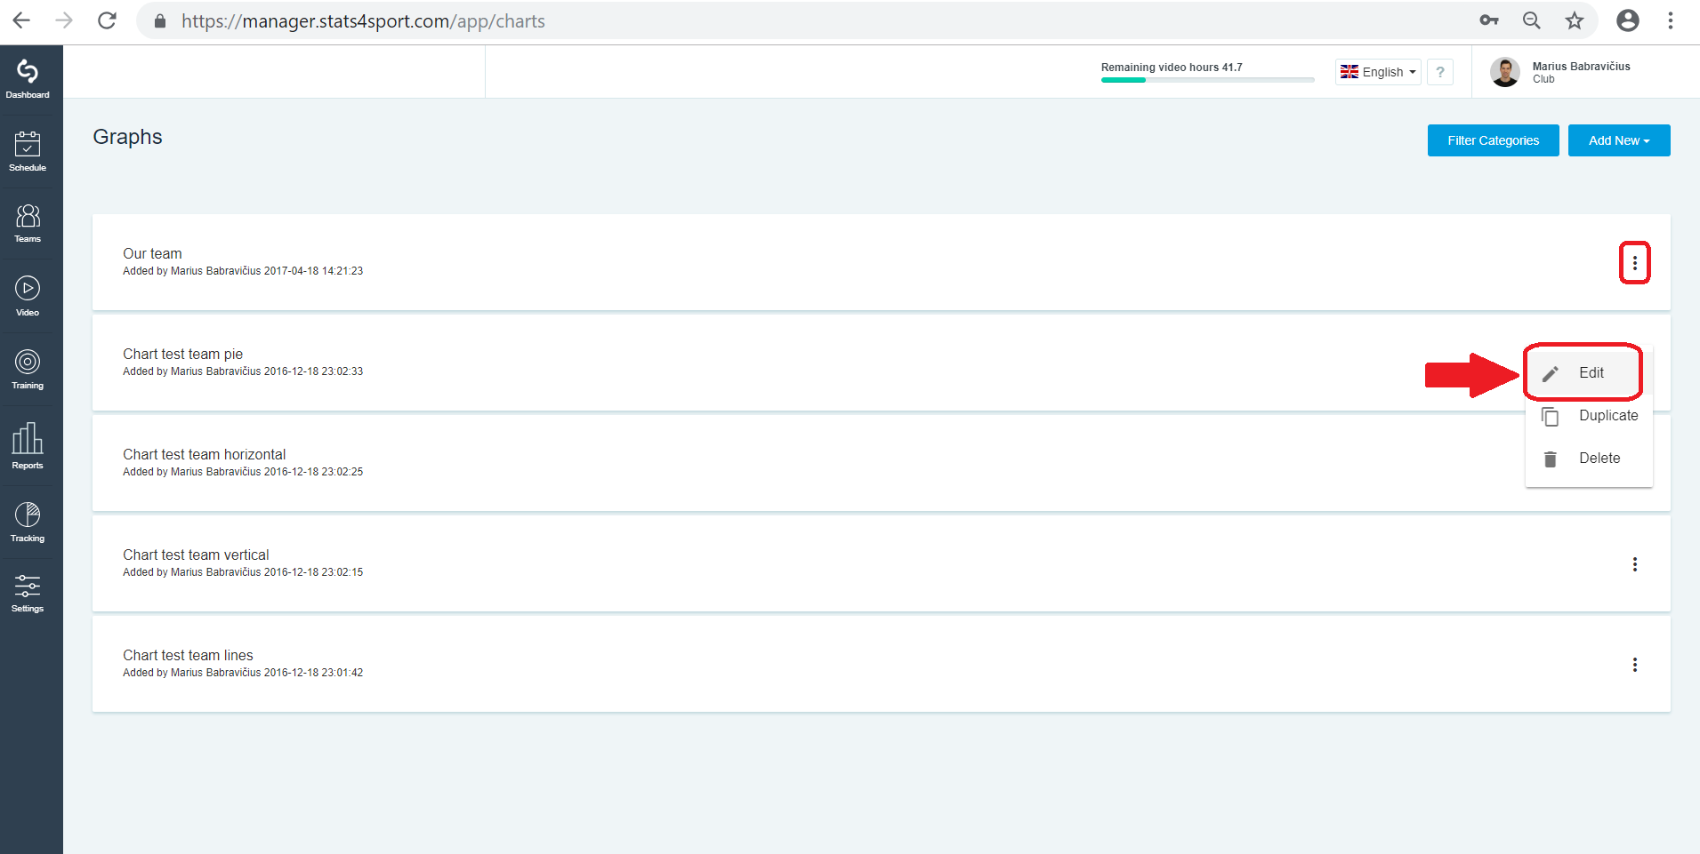
Task: Click the password key icon
Action: coord(1489,20)
